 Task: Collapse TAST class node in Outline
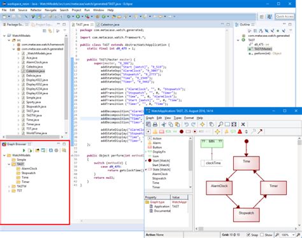point(238,40)
